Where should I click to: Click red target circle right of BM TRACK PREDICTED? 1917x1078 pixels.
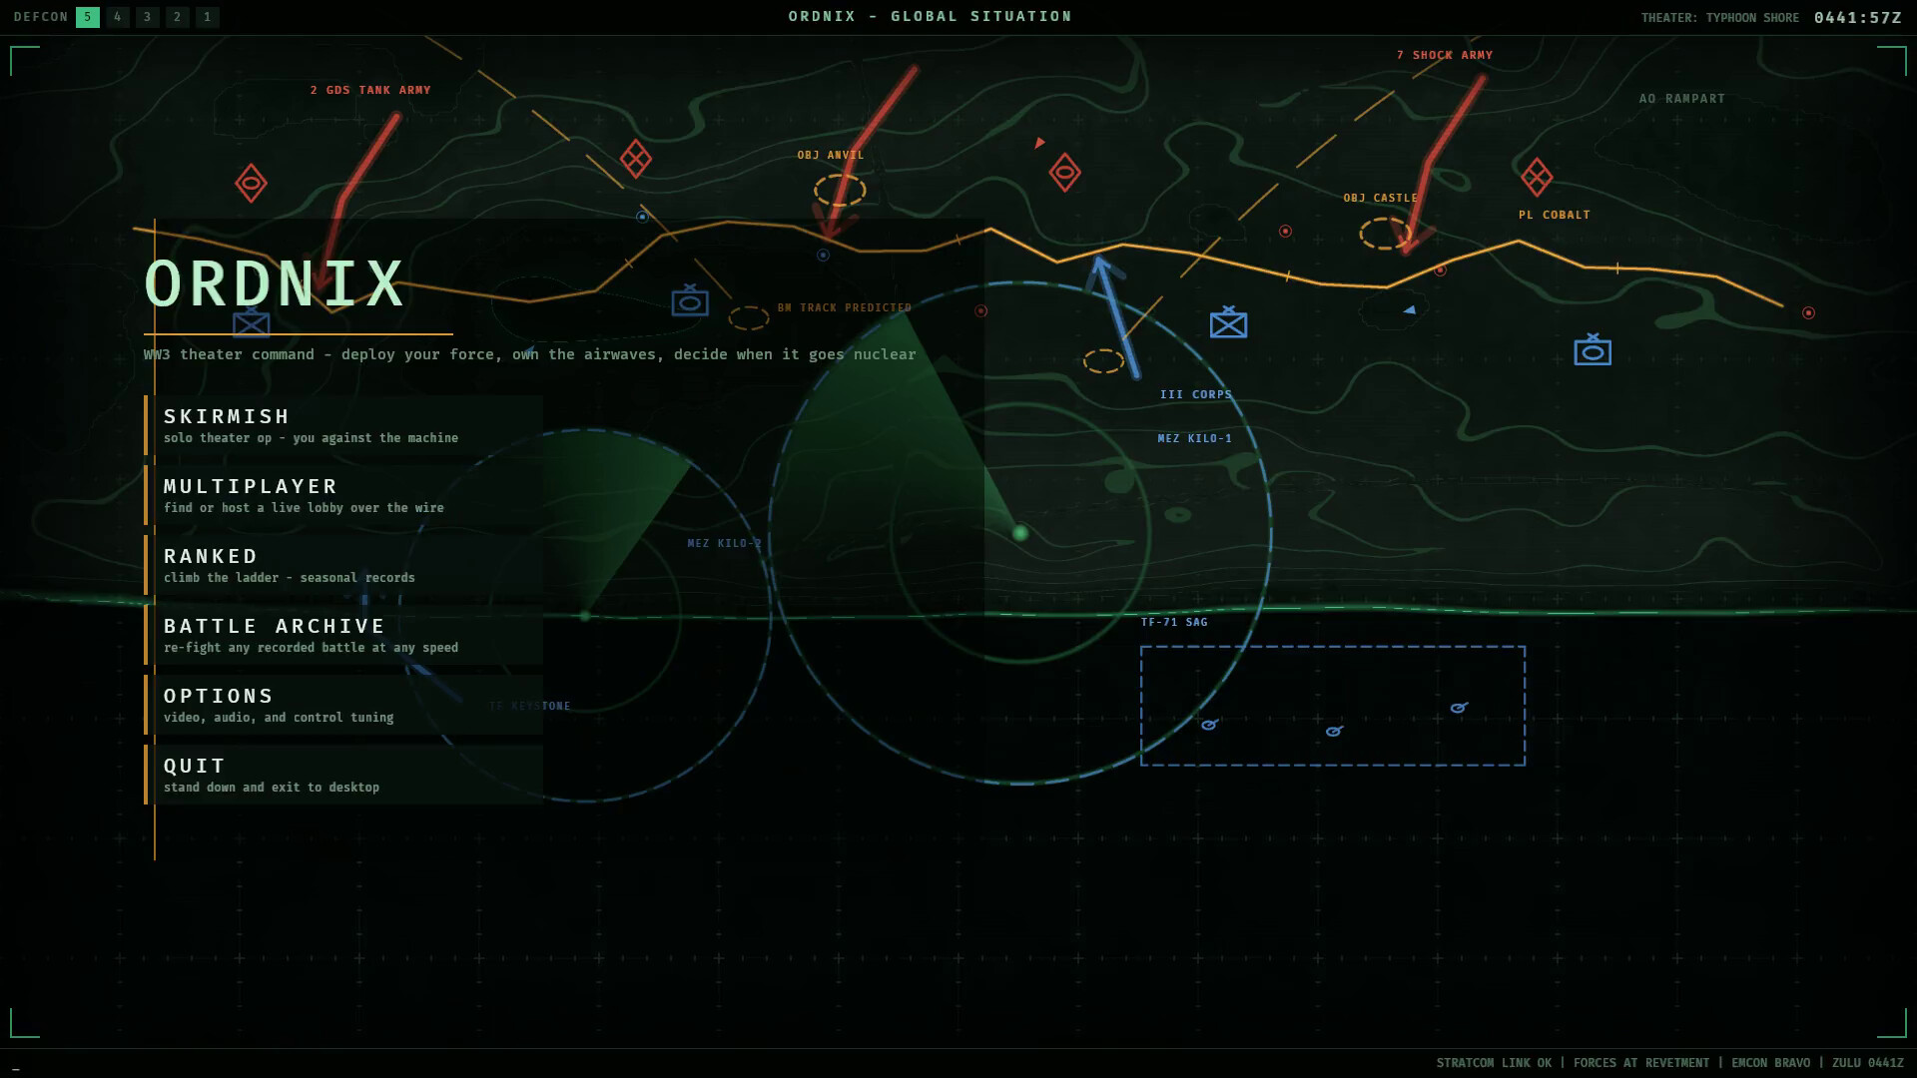click(x=980, y=311)
